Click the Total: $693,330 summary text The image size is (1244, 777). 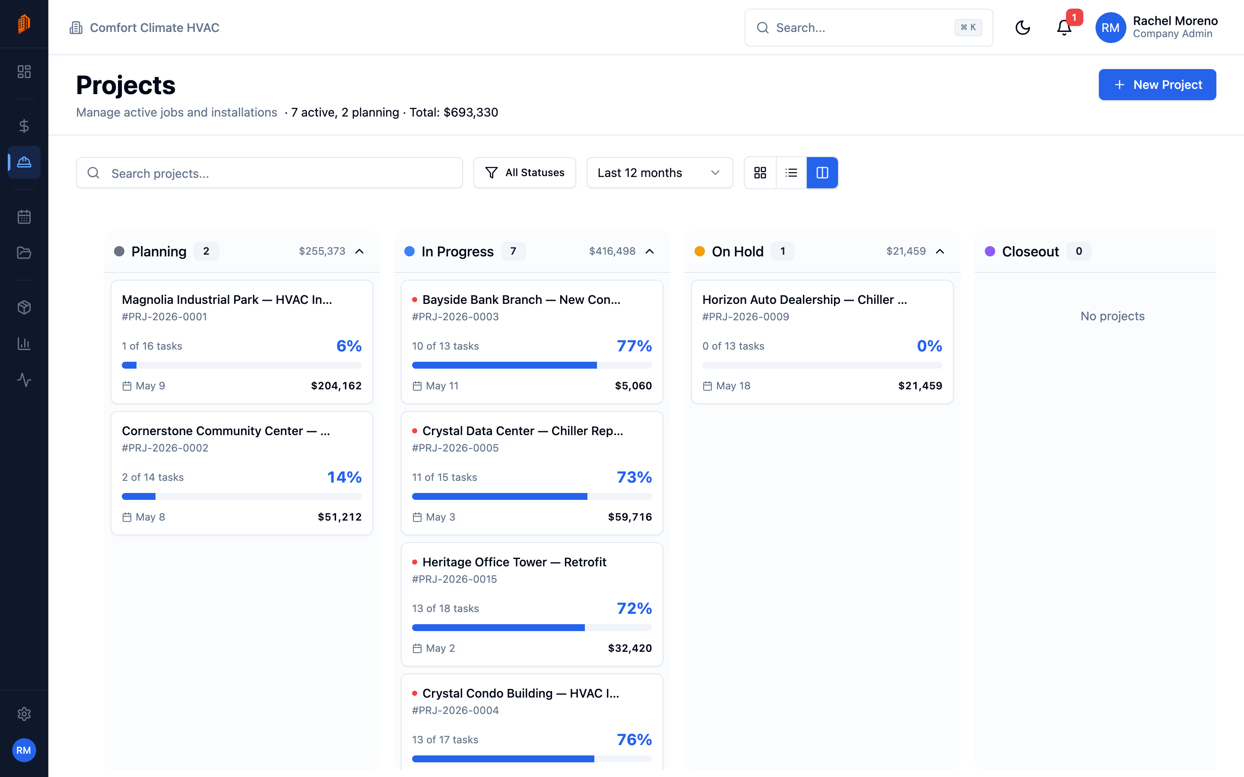454,113
